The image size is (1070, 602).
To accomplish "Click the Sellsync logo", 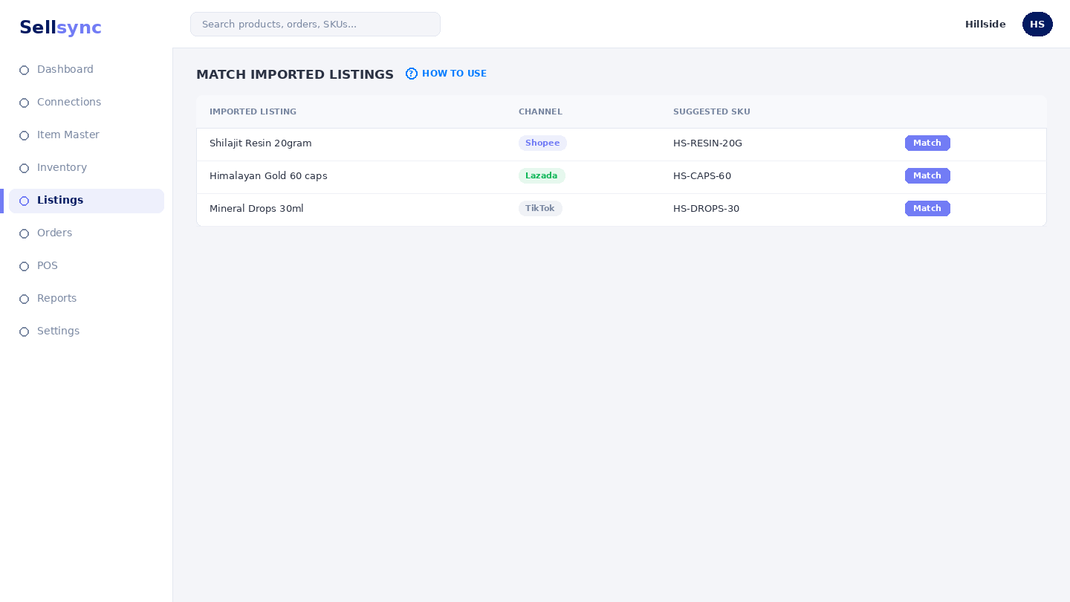I will tap(60, 27).
